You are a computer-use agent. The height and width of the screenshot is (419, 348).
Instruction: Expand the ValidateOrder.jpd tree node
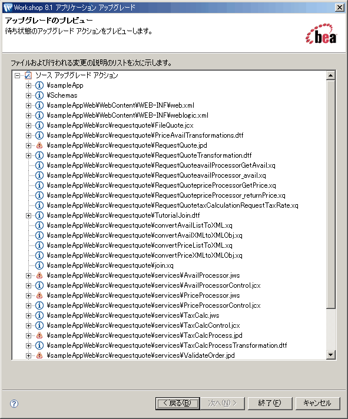28,355
